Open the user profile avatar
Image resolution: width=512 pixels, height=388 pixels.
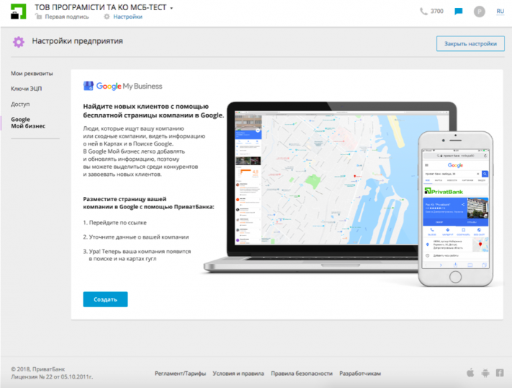click(x=480, y=12)
